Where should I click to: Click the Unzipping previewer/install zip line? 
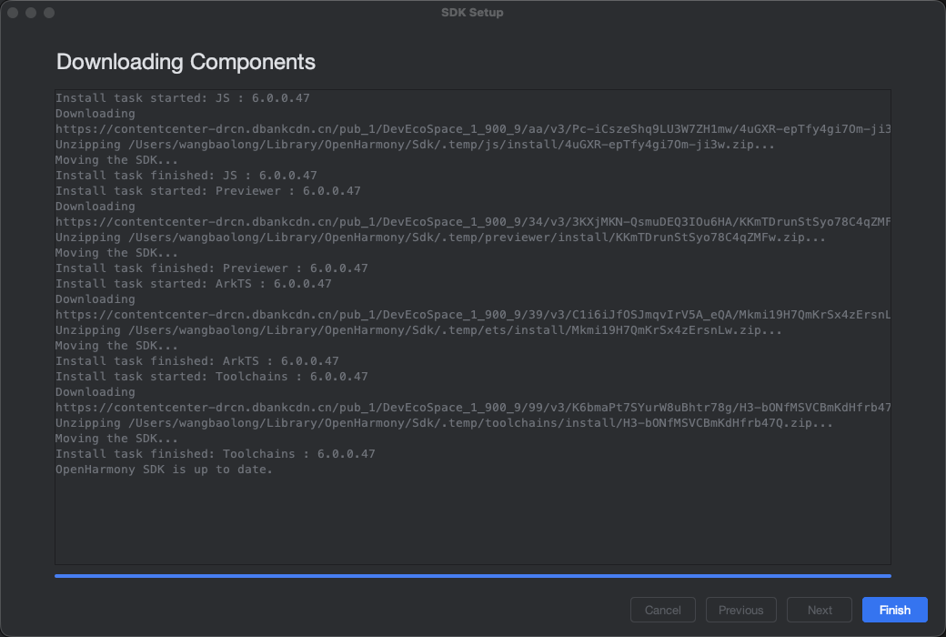tap(440, 238)
